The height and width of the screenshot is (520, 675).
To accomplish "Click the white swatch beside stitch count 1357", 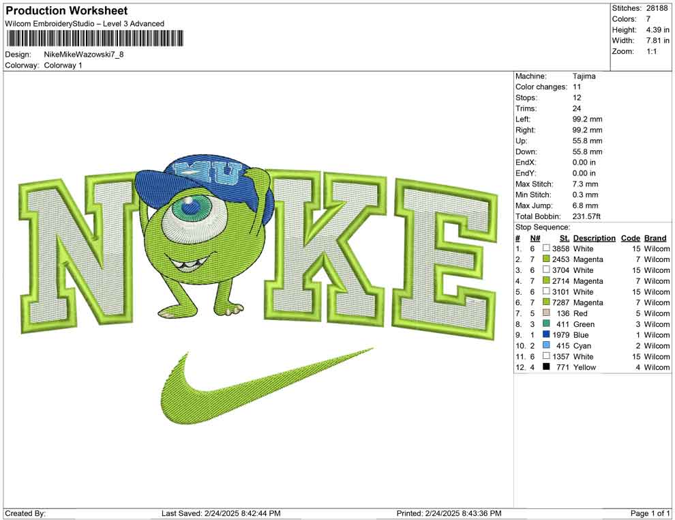I will point(546,356).
